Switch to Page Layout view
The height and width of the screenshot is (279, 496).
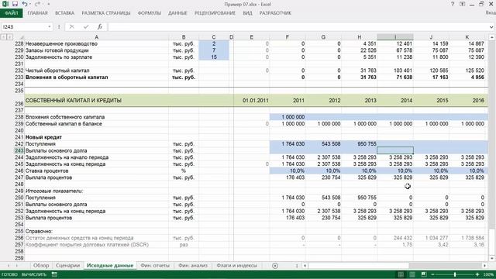tap(412, 274)
